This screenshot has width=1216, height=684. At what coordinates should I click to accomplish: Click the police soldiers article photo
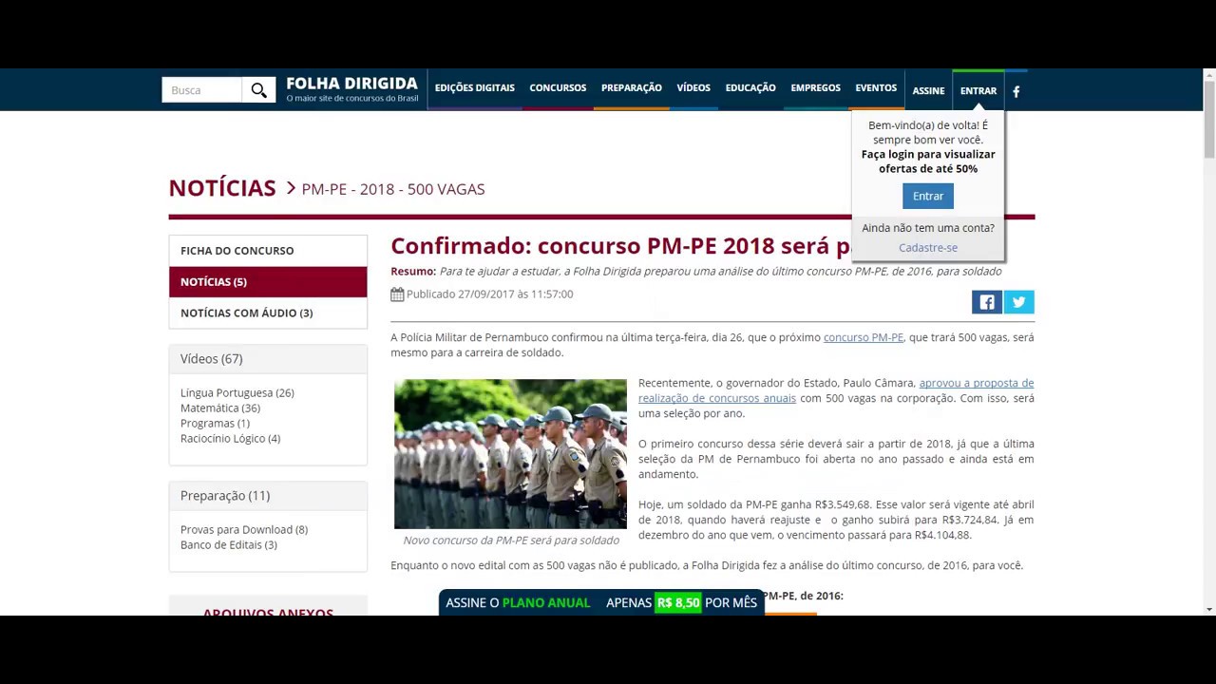510,454
